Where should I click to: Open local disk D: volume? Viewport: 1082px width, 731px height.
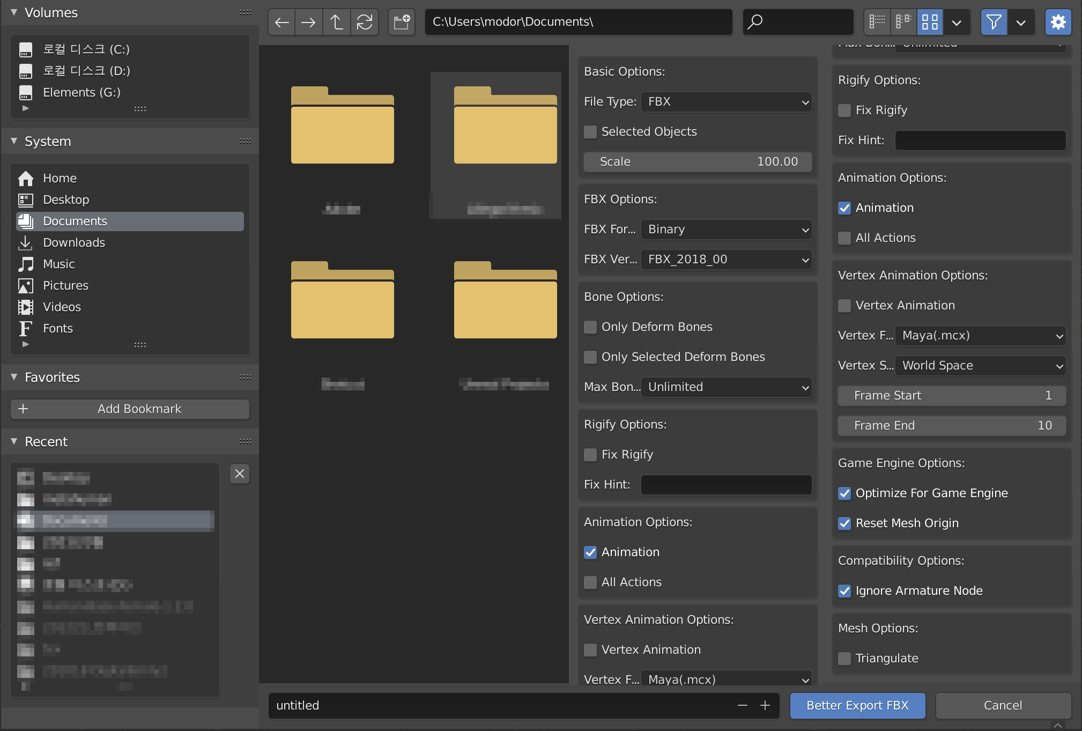[x=130, y=71]
